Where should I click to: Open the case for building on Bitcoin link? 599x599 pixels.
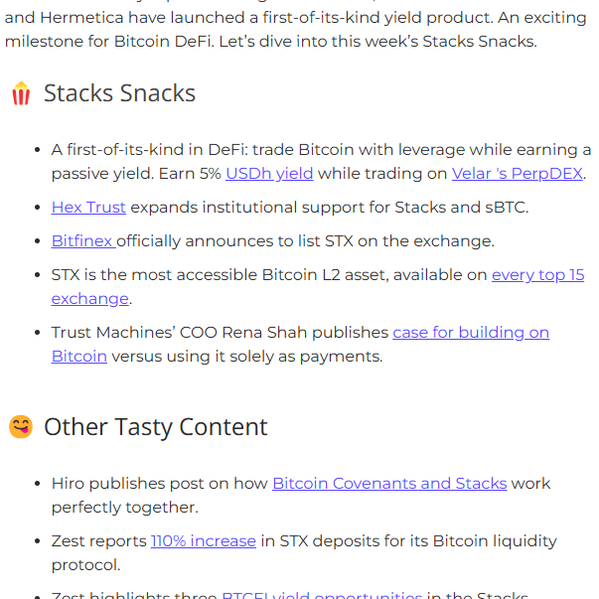tap(471, 333)
